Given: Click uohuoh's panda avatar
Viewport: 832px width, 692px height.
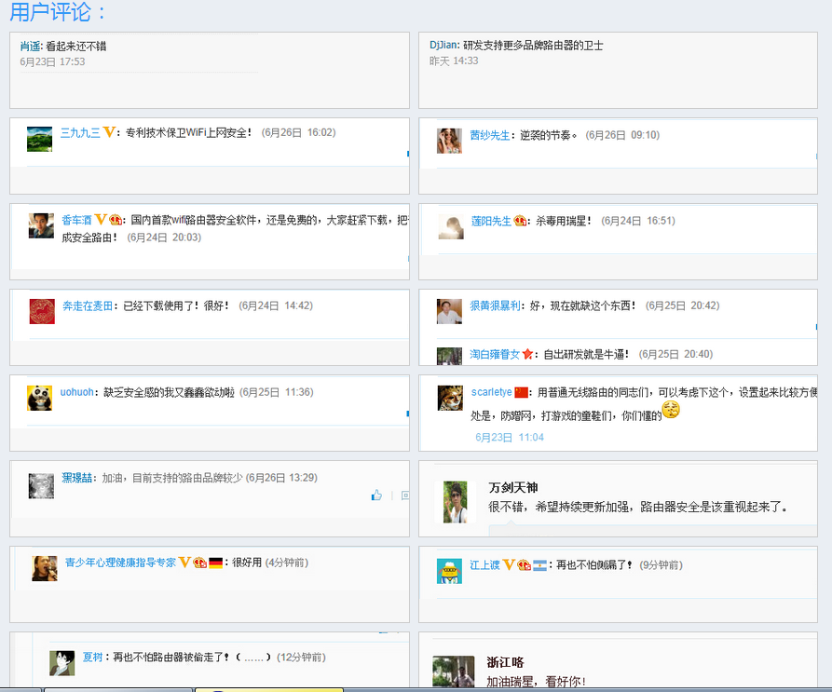Looking at the screenshot, I should [x=37, y=399].
